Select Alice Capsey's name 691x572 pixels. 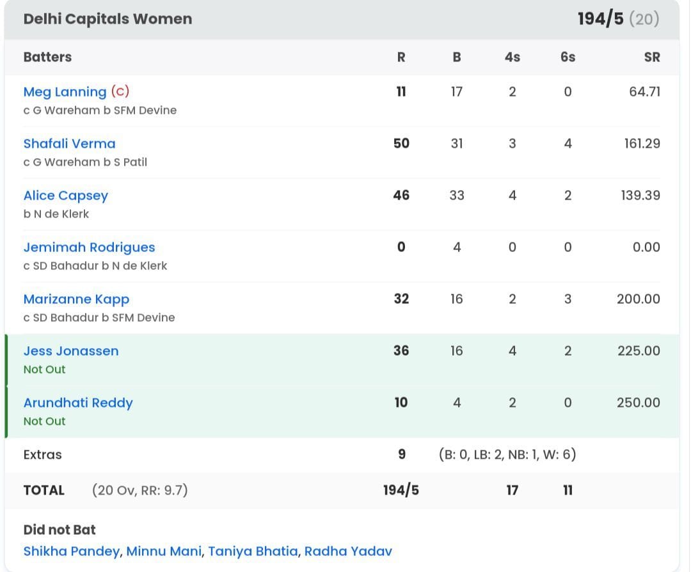(x=65, y=195)
